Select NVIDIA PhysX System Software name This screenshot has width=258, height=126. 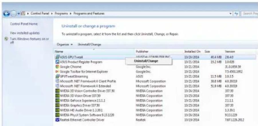pyautogui.click(x=87, y=115)
